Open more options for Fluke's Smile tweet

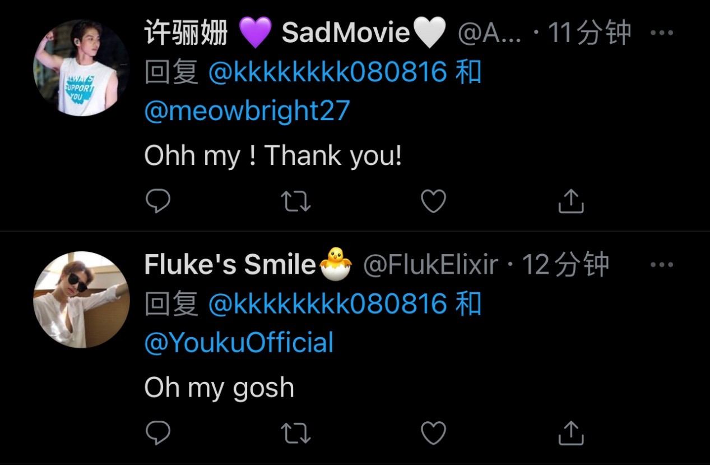click(x=661, y=264)
